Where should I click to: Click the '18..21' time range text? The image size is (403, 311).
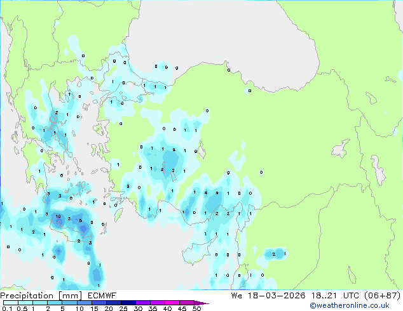[x=324, y=296]
